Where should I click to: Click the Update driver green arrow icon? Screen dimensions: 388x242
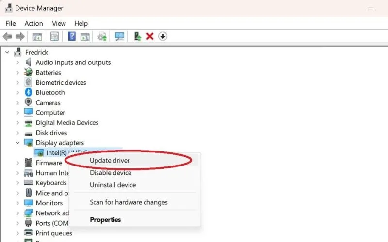pos(137,37)
